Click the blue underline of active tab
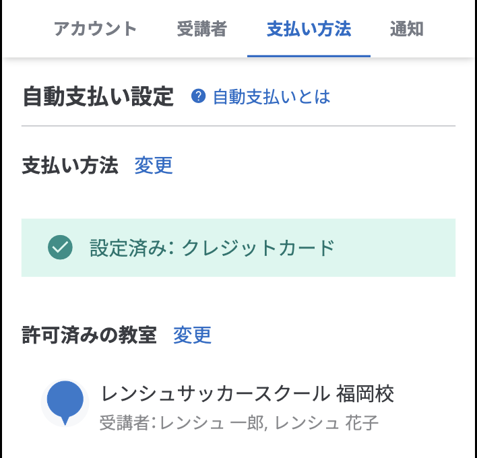The width and height of the screenshot is (477, 458). tap(309, 56)
